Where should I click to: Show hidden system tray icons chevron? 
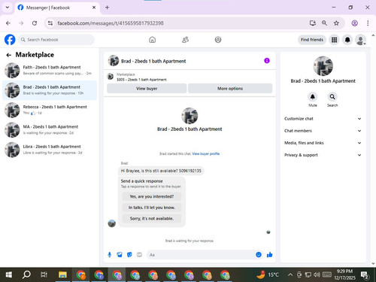tap(290, 274)
